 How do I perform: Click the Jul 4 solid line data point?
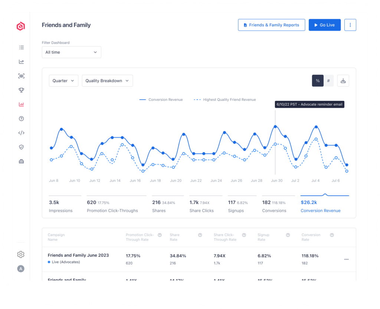tap(316, 127)
